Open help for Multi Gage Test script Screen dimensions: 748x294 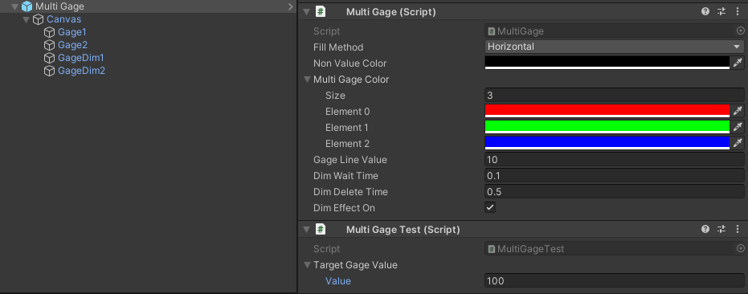pyautogui.click(x=705, y=230)
